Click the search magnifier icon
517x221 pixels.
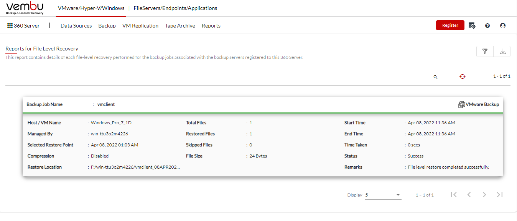click(x=435, y=77)
